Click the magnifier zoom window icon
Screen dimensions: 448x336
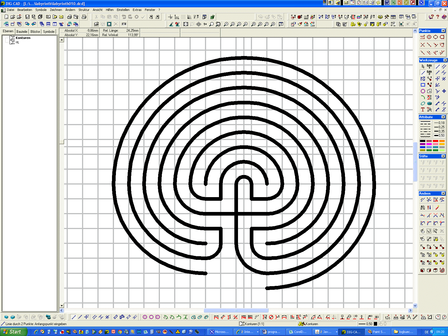tap(211, 24)
